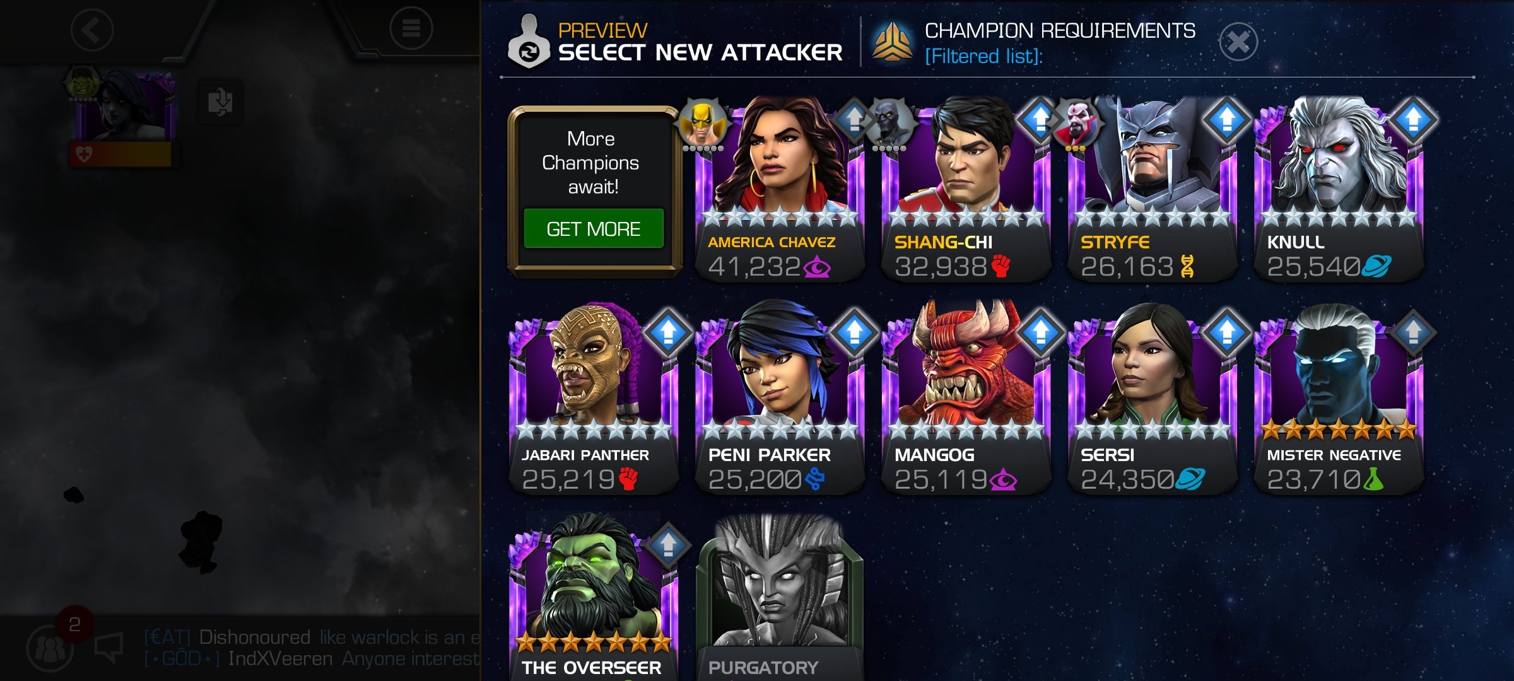Tap Mister Negative's rank-up arrow icon
This screenshot has height=681, width=1514.
(1413, 332)
